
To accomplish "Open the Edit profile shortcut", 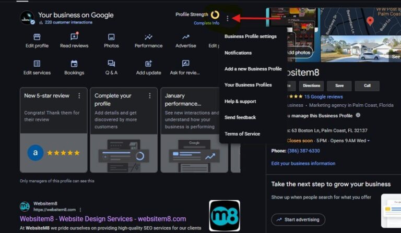I will coord(37,41).
